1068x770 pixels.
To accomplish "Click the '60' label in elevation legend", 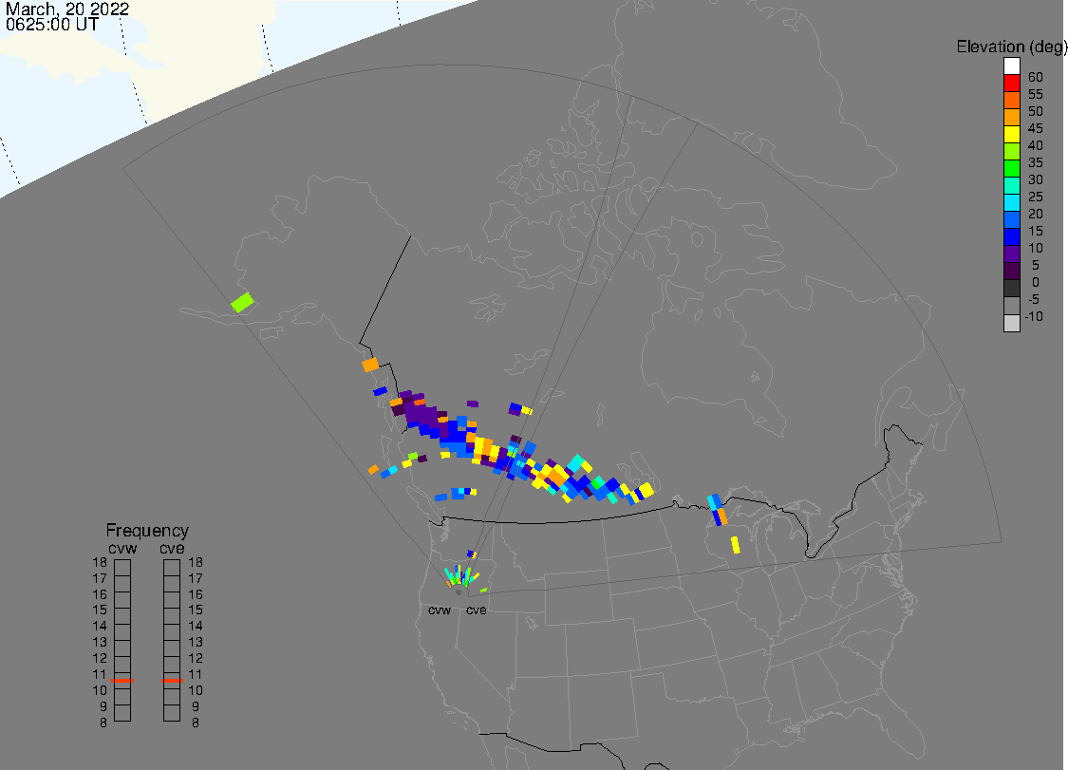I will click(1036, 78).
